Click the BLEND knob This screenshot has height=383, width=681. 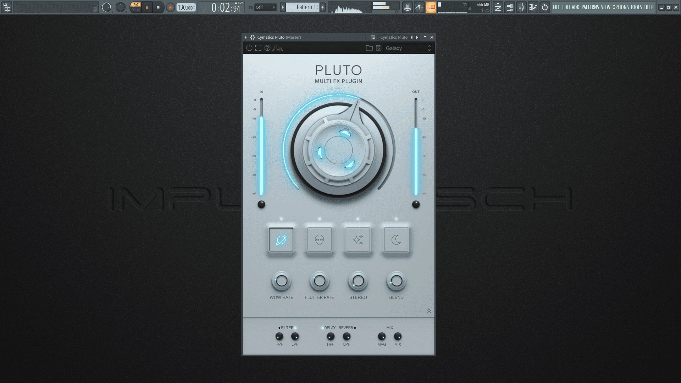[397, 281]
